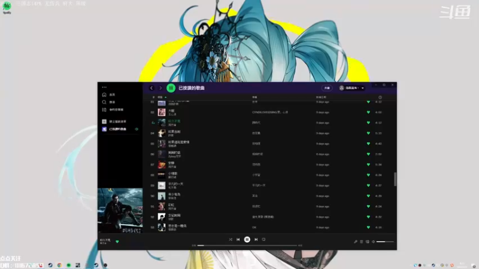This screenshot has height=269, width=479.
Task: Select the 如果当时 album cover thumbnail
Action: pyautogui.click(x=162, y=133)
